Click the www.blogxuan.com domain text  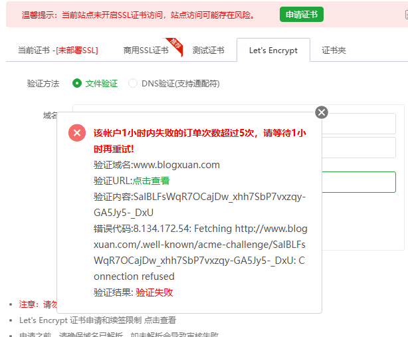[x=177, y=165]
